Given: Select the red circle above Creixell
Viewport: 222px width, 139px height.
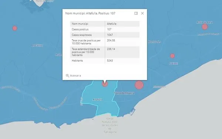Looking at the screenshot, I should pyautogui.click(x=172, y=56).
